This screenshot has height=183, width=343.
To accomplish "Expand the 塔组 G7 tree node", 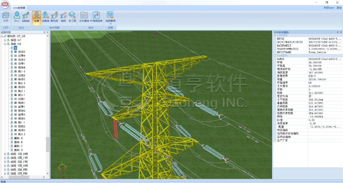I will pos(5,40).
